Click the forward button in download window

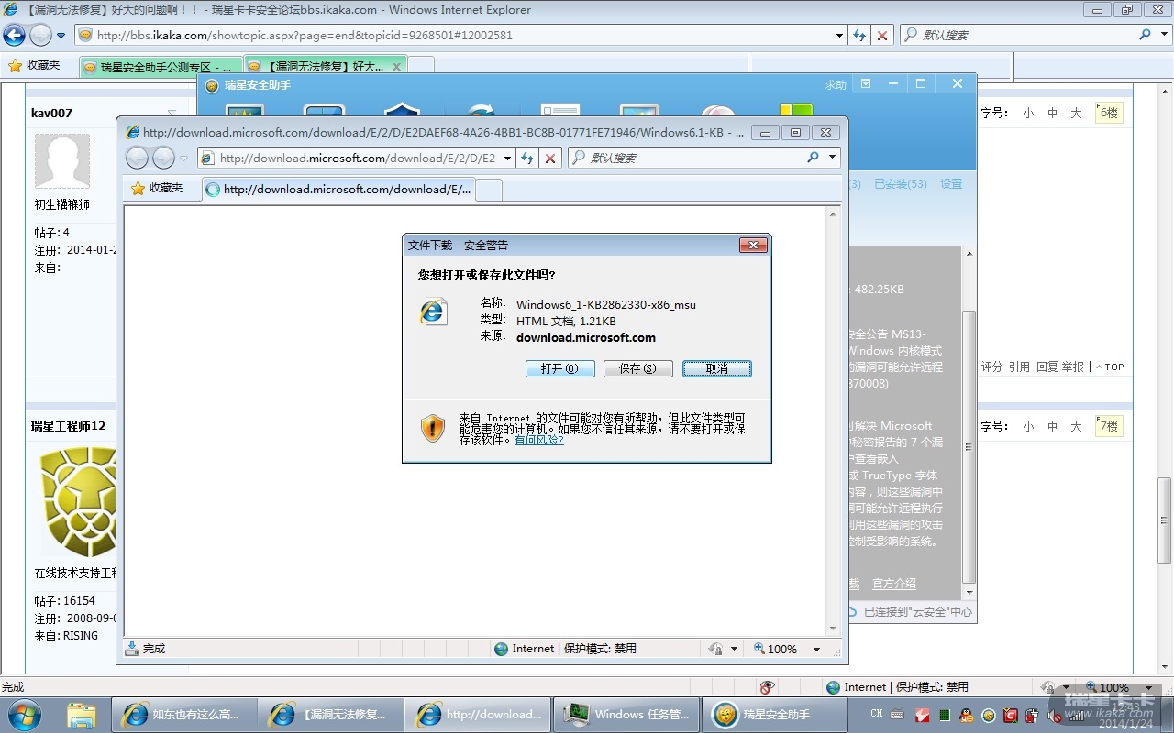[x=163, y=158]
